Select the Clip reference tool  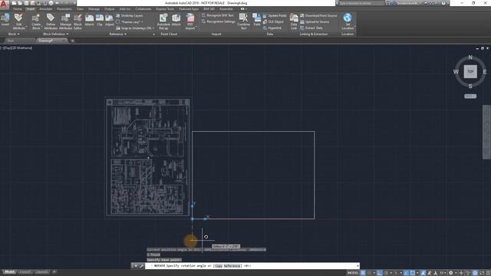point(100,20)
